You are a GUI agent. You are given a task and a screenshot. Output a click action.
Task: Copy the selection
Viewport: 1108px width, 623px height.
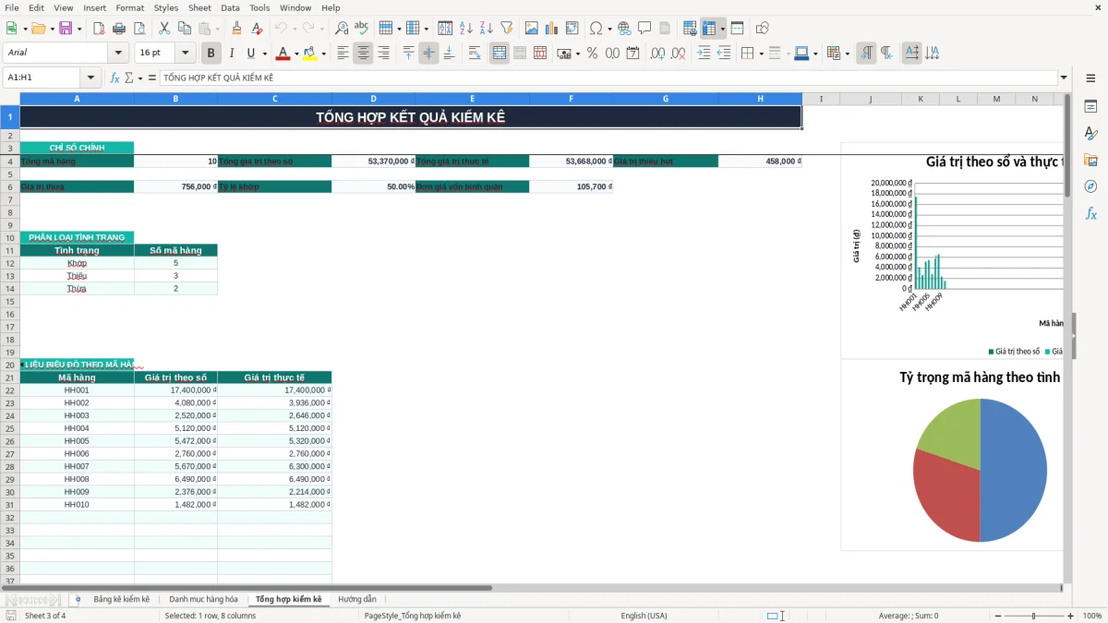tap(185, 29)
